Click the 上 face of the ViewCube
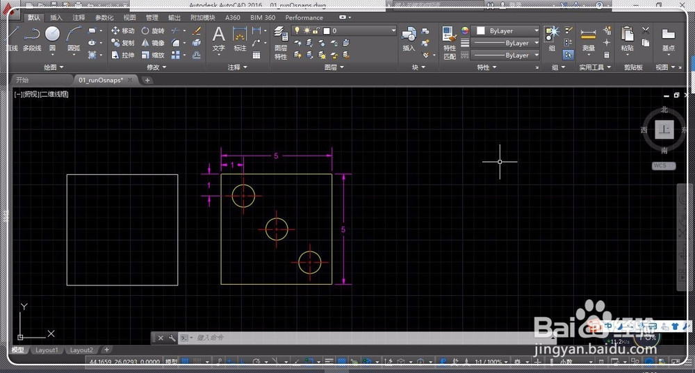695x373 pixels. (x=664, y=129)
